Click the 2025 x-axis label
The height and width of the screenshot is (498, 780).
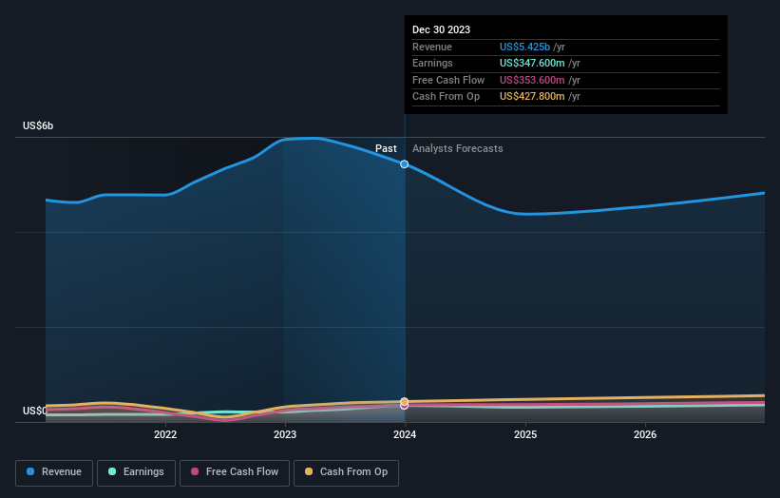point(525,434)
